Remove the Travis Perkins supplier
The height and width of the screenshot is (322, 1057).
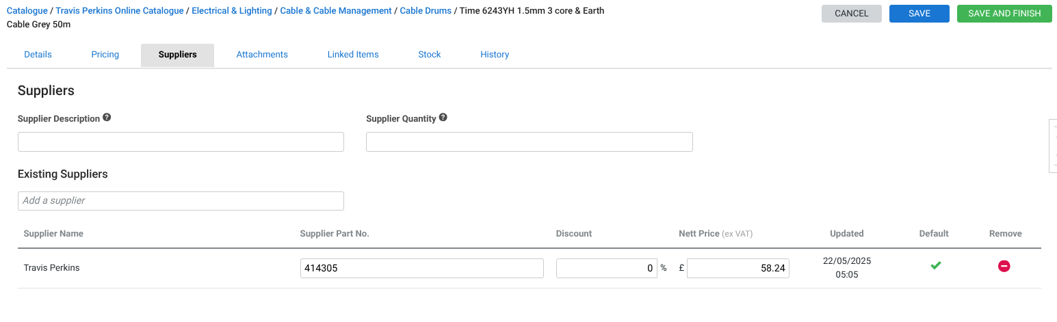pos(1004,266)
